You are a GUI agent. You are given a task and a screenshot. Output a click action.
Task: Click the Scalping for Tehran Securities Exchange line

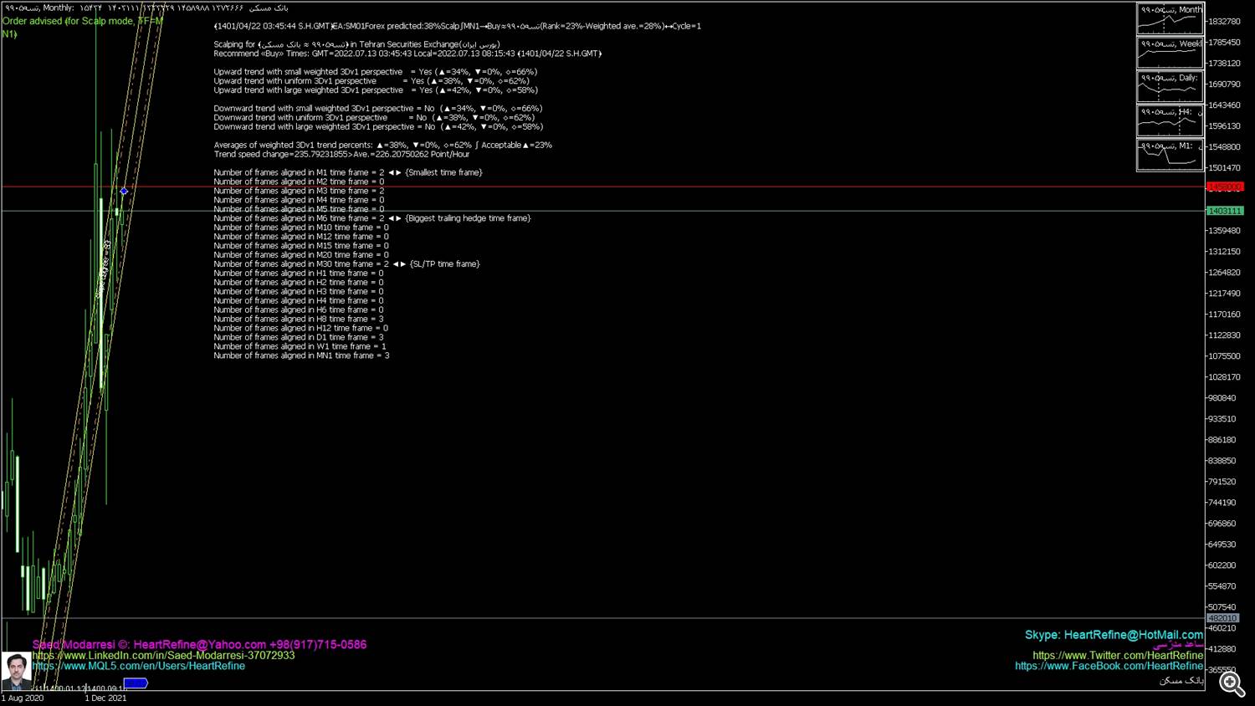coord(357,44)
